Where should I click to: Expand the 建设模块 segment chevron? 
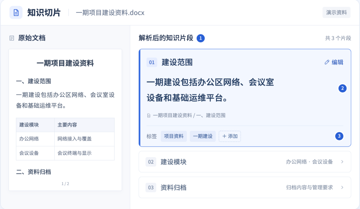point(342,162)
